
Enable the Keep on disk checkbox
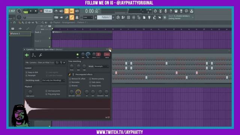click(x=26, y=72)
